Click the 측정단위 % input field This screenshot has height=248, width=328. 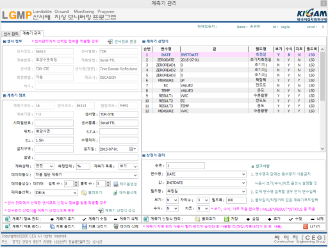tap(83, 166)
